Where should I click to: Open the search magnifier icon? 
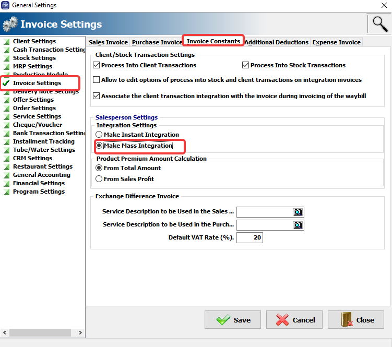point(379,24)
